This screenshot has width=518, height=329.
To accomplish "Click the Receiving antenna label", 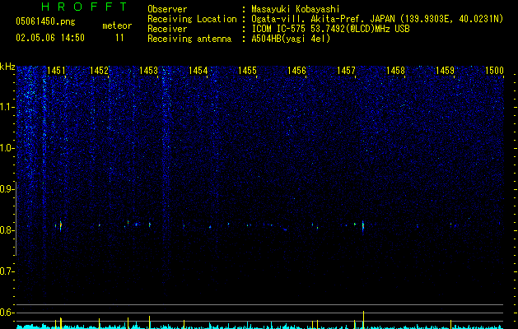I will point(189,39).
